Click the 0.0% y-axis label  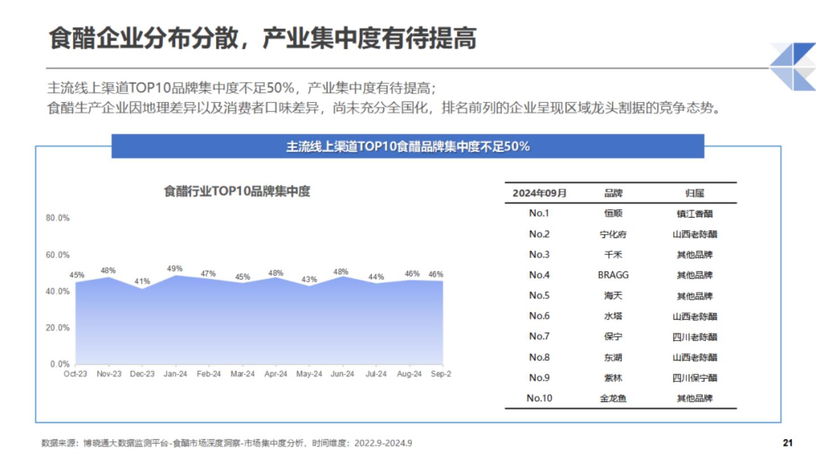60,364
